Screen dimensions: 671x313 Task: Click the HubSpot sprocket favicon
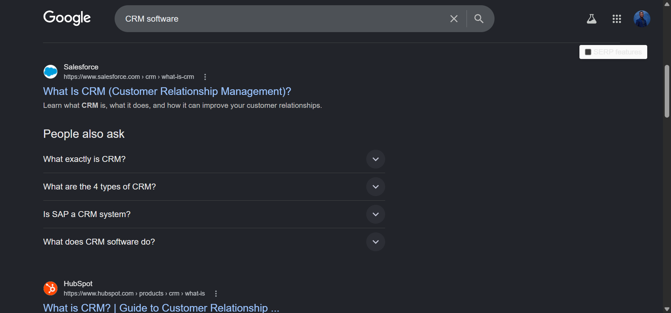point(50,288)
